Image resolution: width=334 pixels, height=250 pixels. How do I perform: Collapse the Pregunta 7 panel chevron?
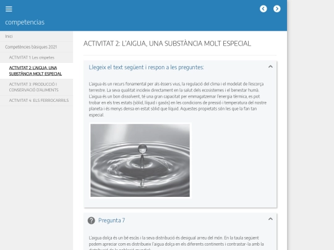point(270,219)
